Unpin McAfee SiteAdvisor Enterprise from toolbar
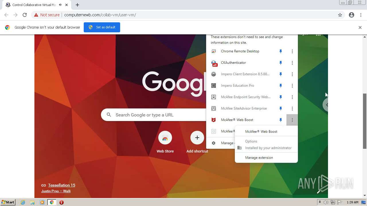367x206 pixels. pos(281,108)
